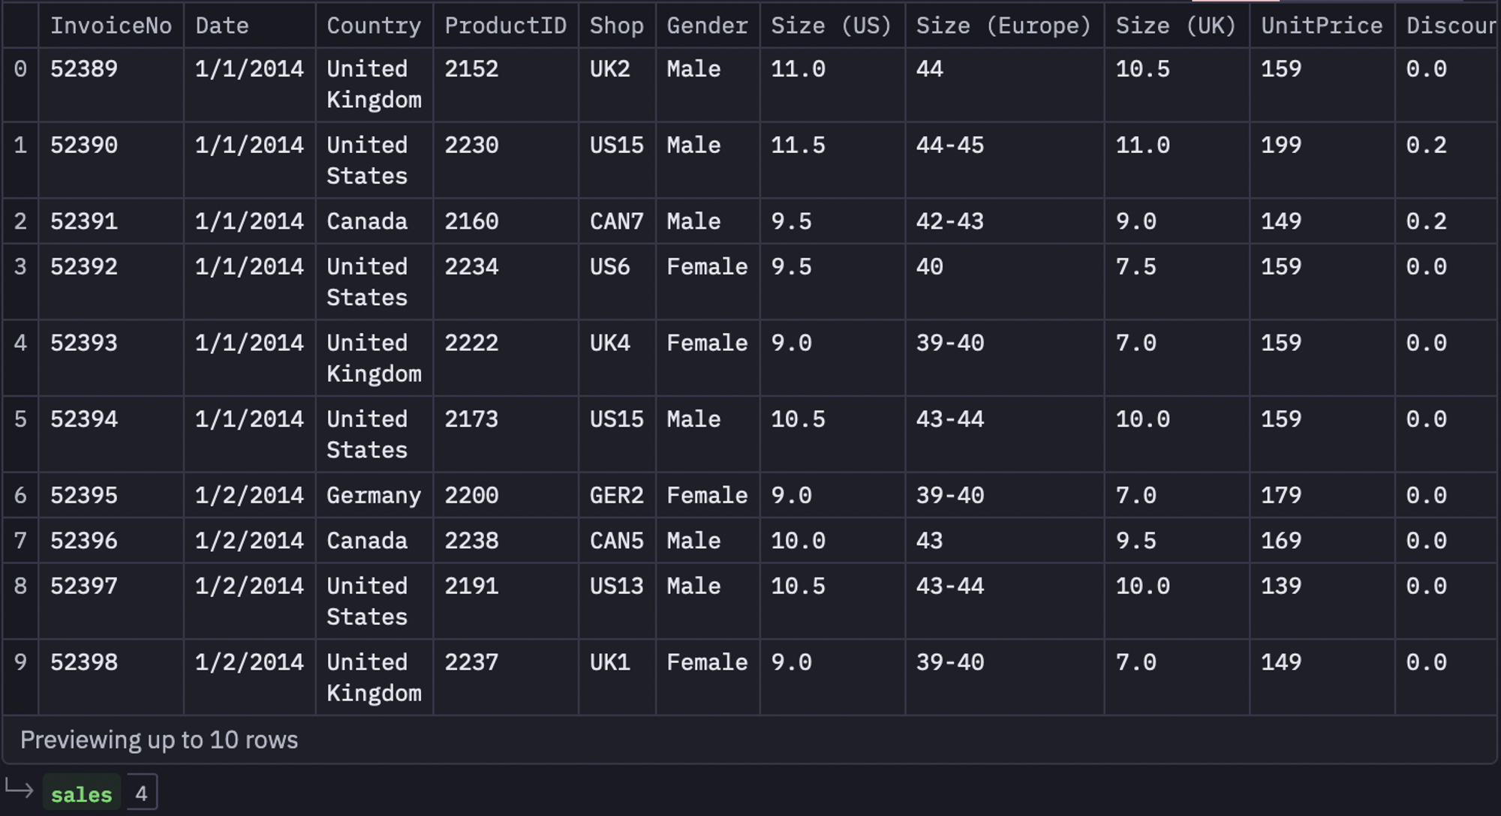Select the GER2 shop cell
Image resolution: width=1501 pixels, height=816 pixels.
pyautogui.click(x=616, y=496)
